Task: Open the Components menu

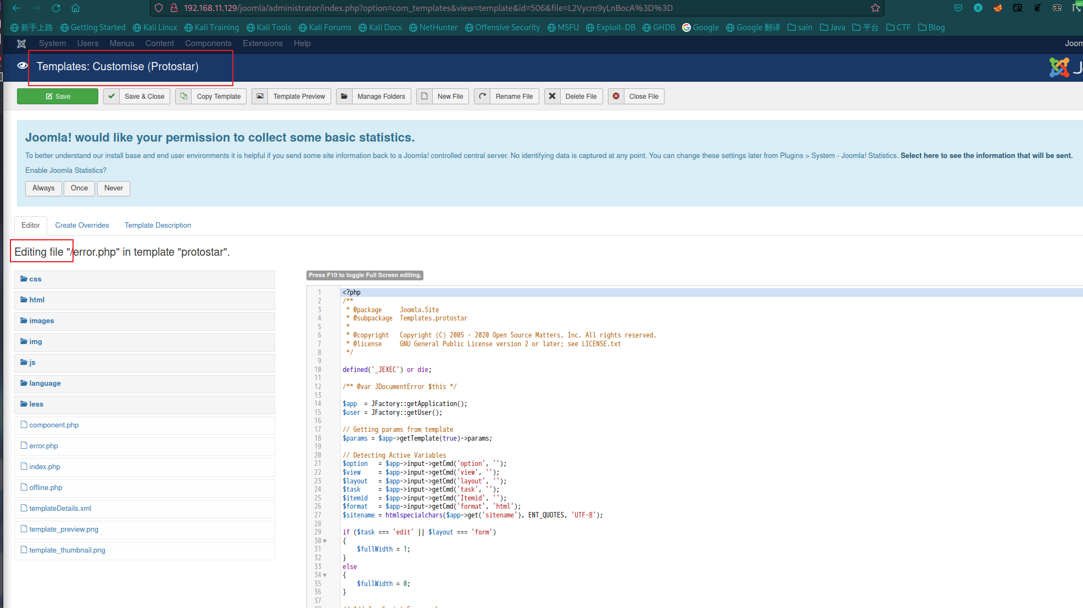Action: tap(208, 43)
